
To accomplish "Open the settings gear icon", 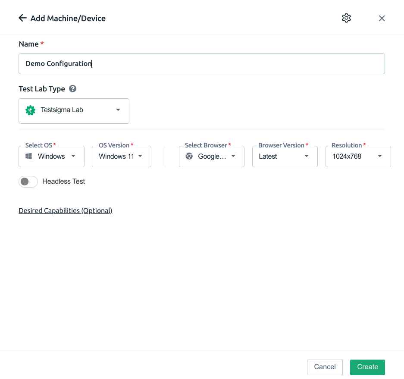I will (346, 18).
